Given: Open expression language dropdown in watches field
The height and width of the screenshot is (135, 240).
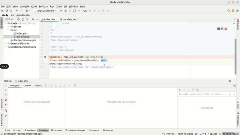Looking at the screenshot, I should tap(234, 94).
